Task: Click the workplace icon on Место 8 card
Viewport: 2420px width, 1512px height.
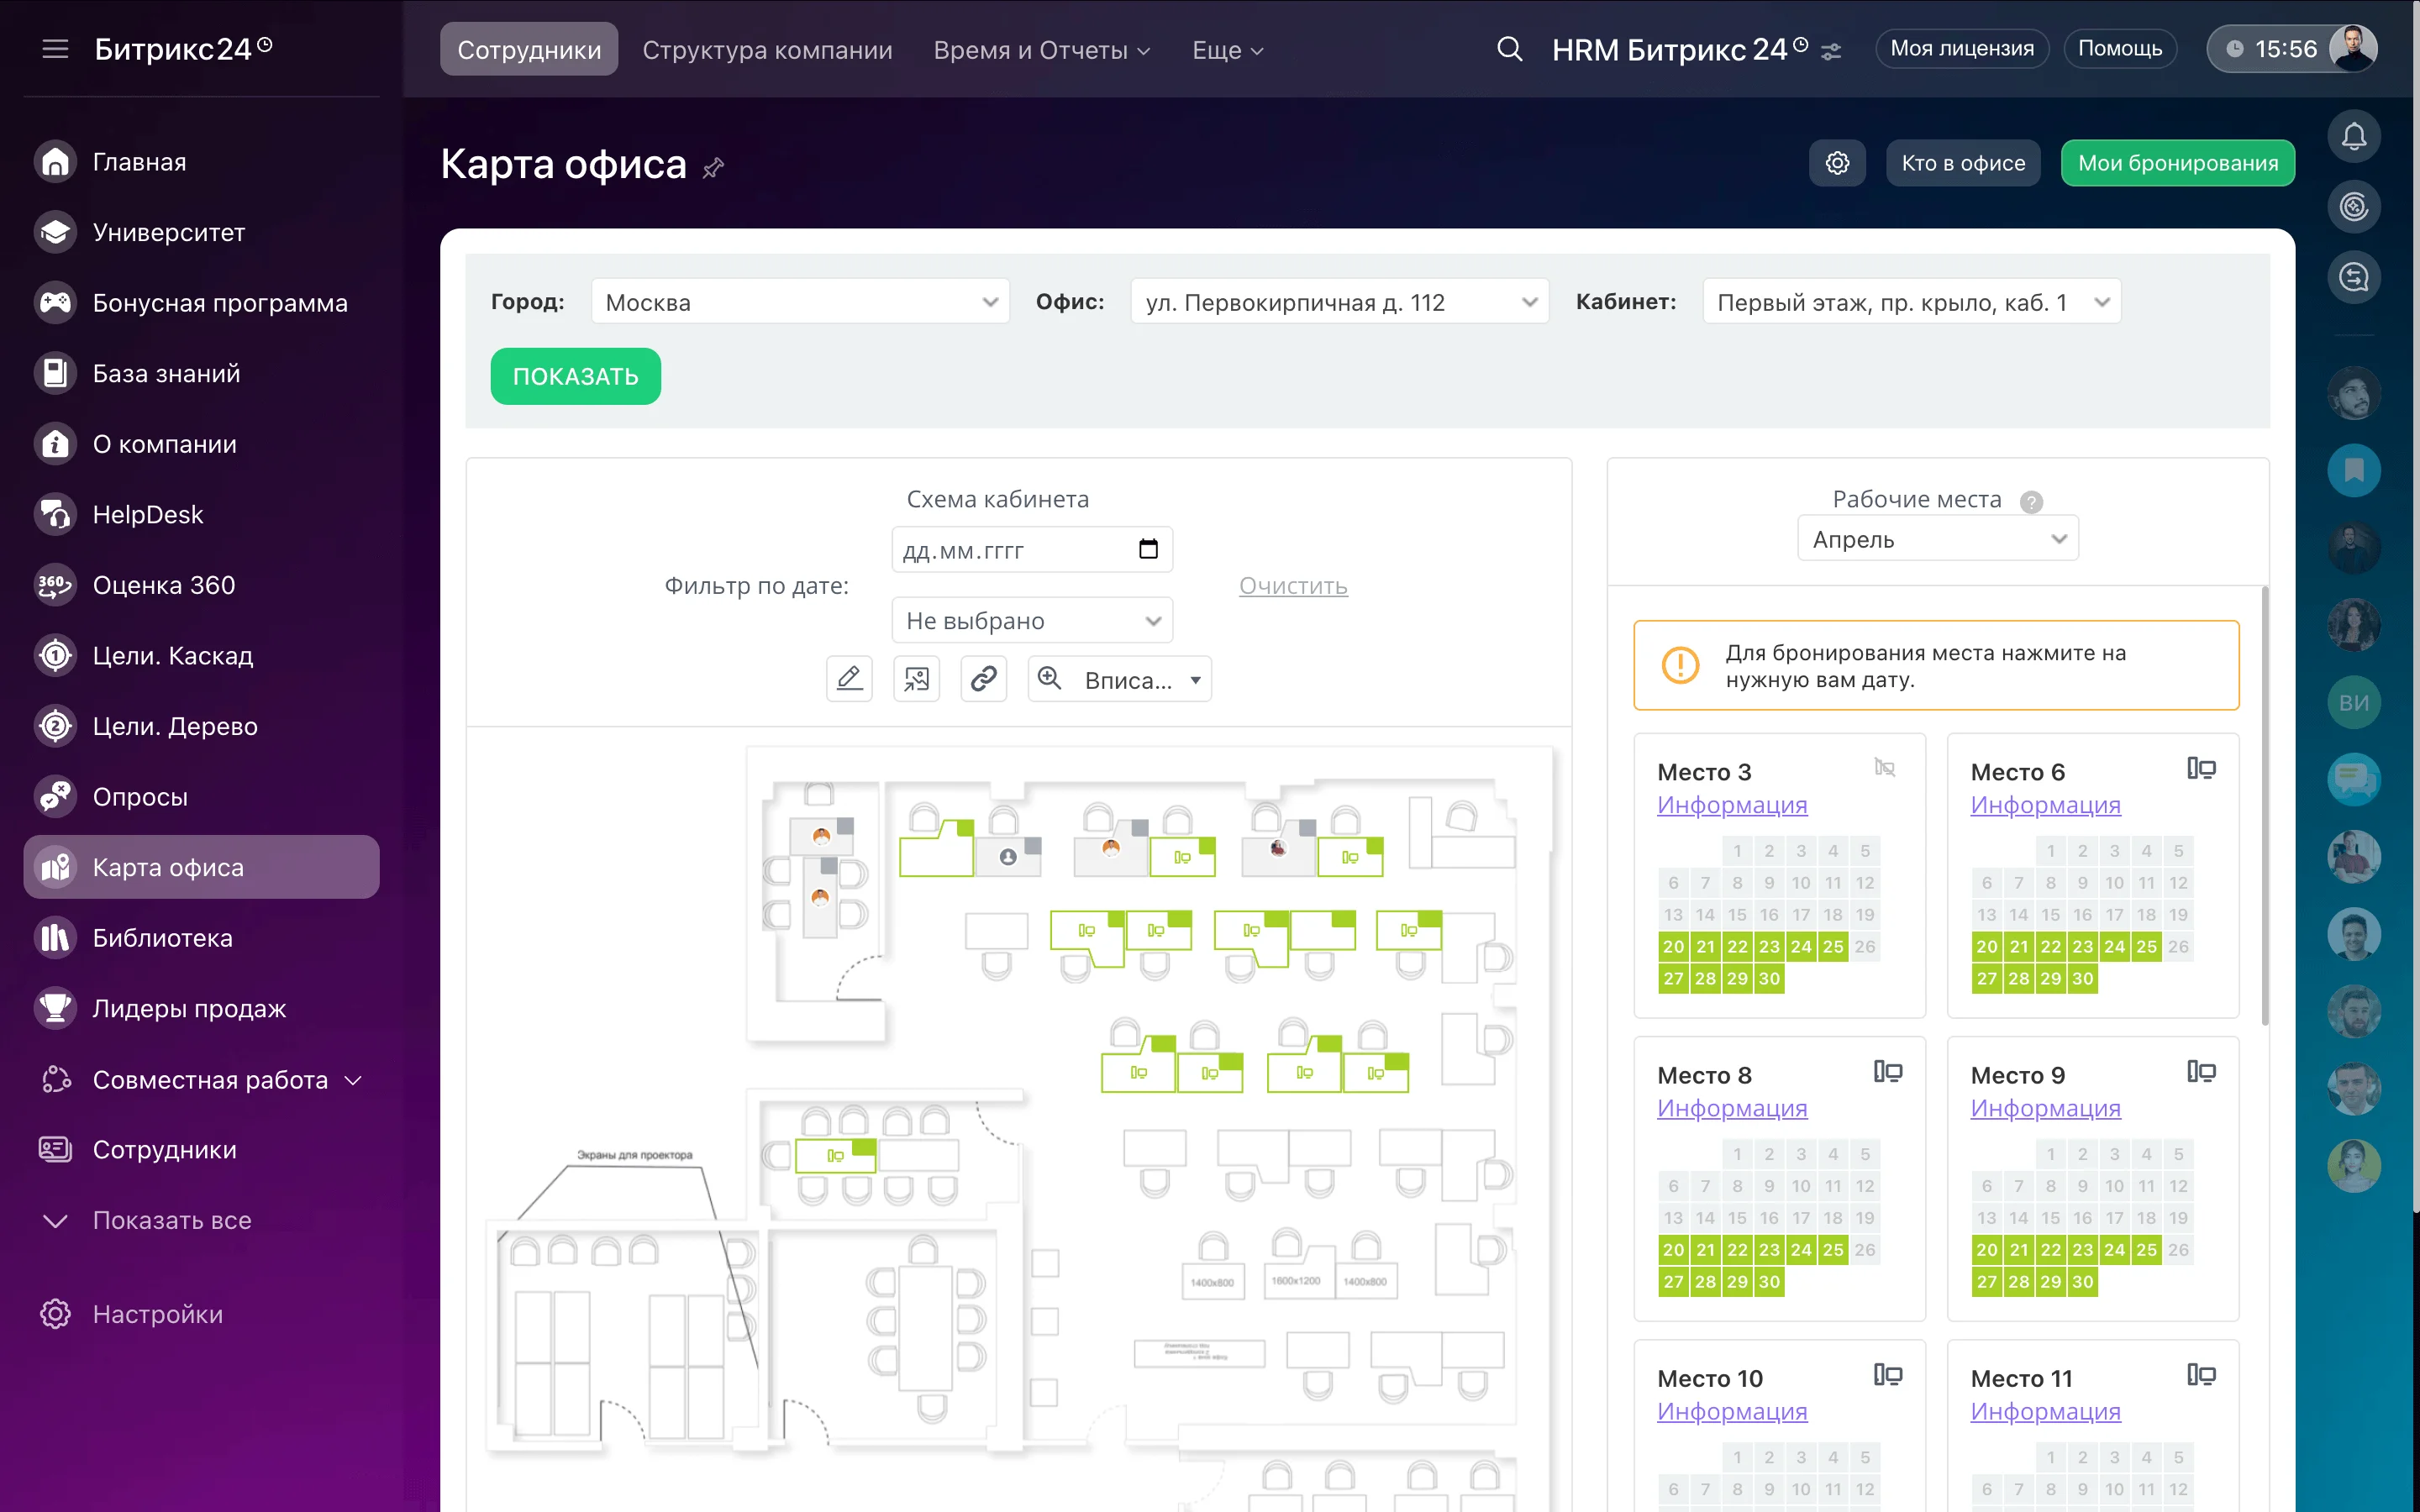Action: point(1887,1071)
